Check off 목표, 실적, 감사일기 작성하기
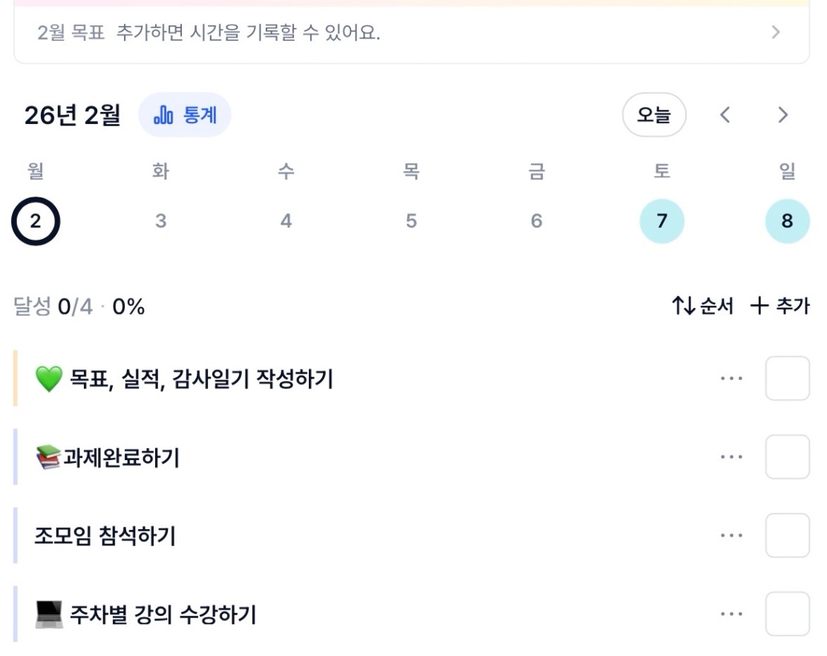 point(787,378)
